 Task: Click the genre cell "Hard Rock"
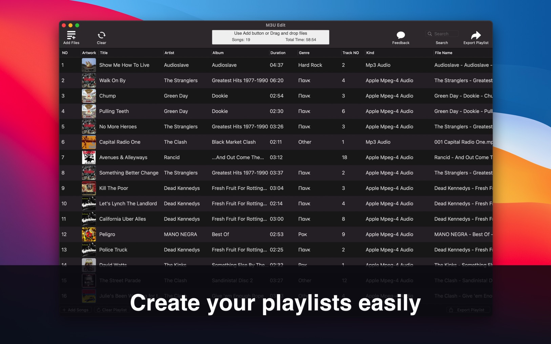pyautogui.click(x=310, y=65)
